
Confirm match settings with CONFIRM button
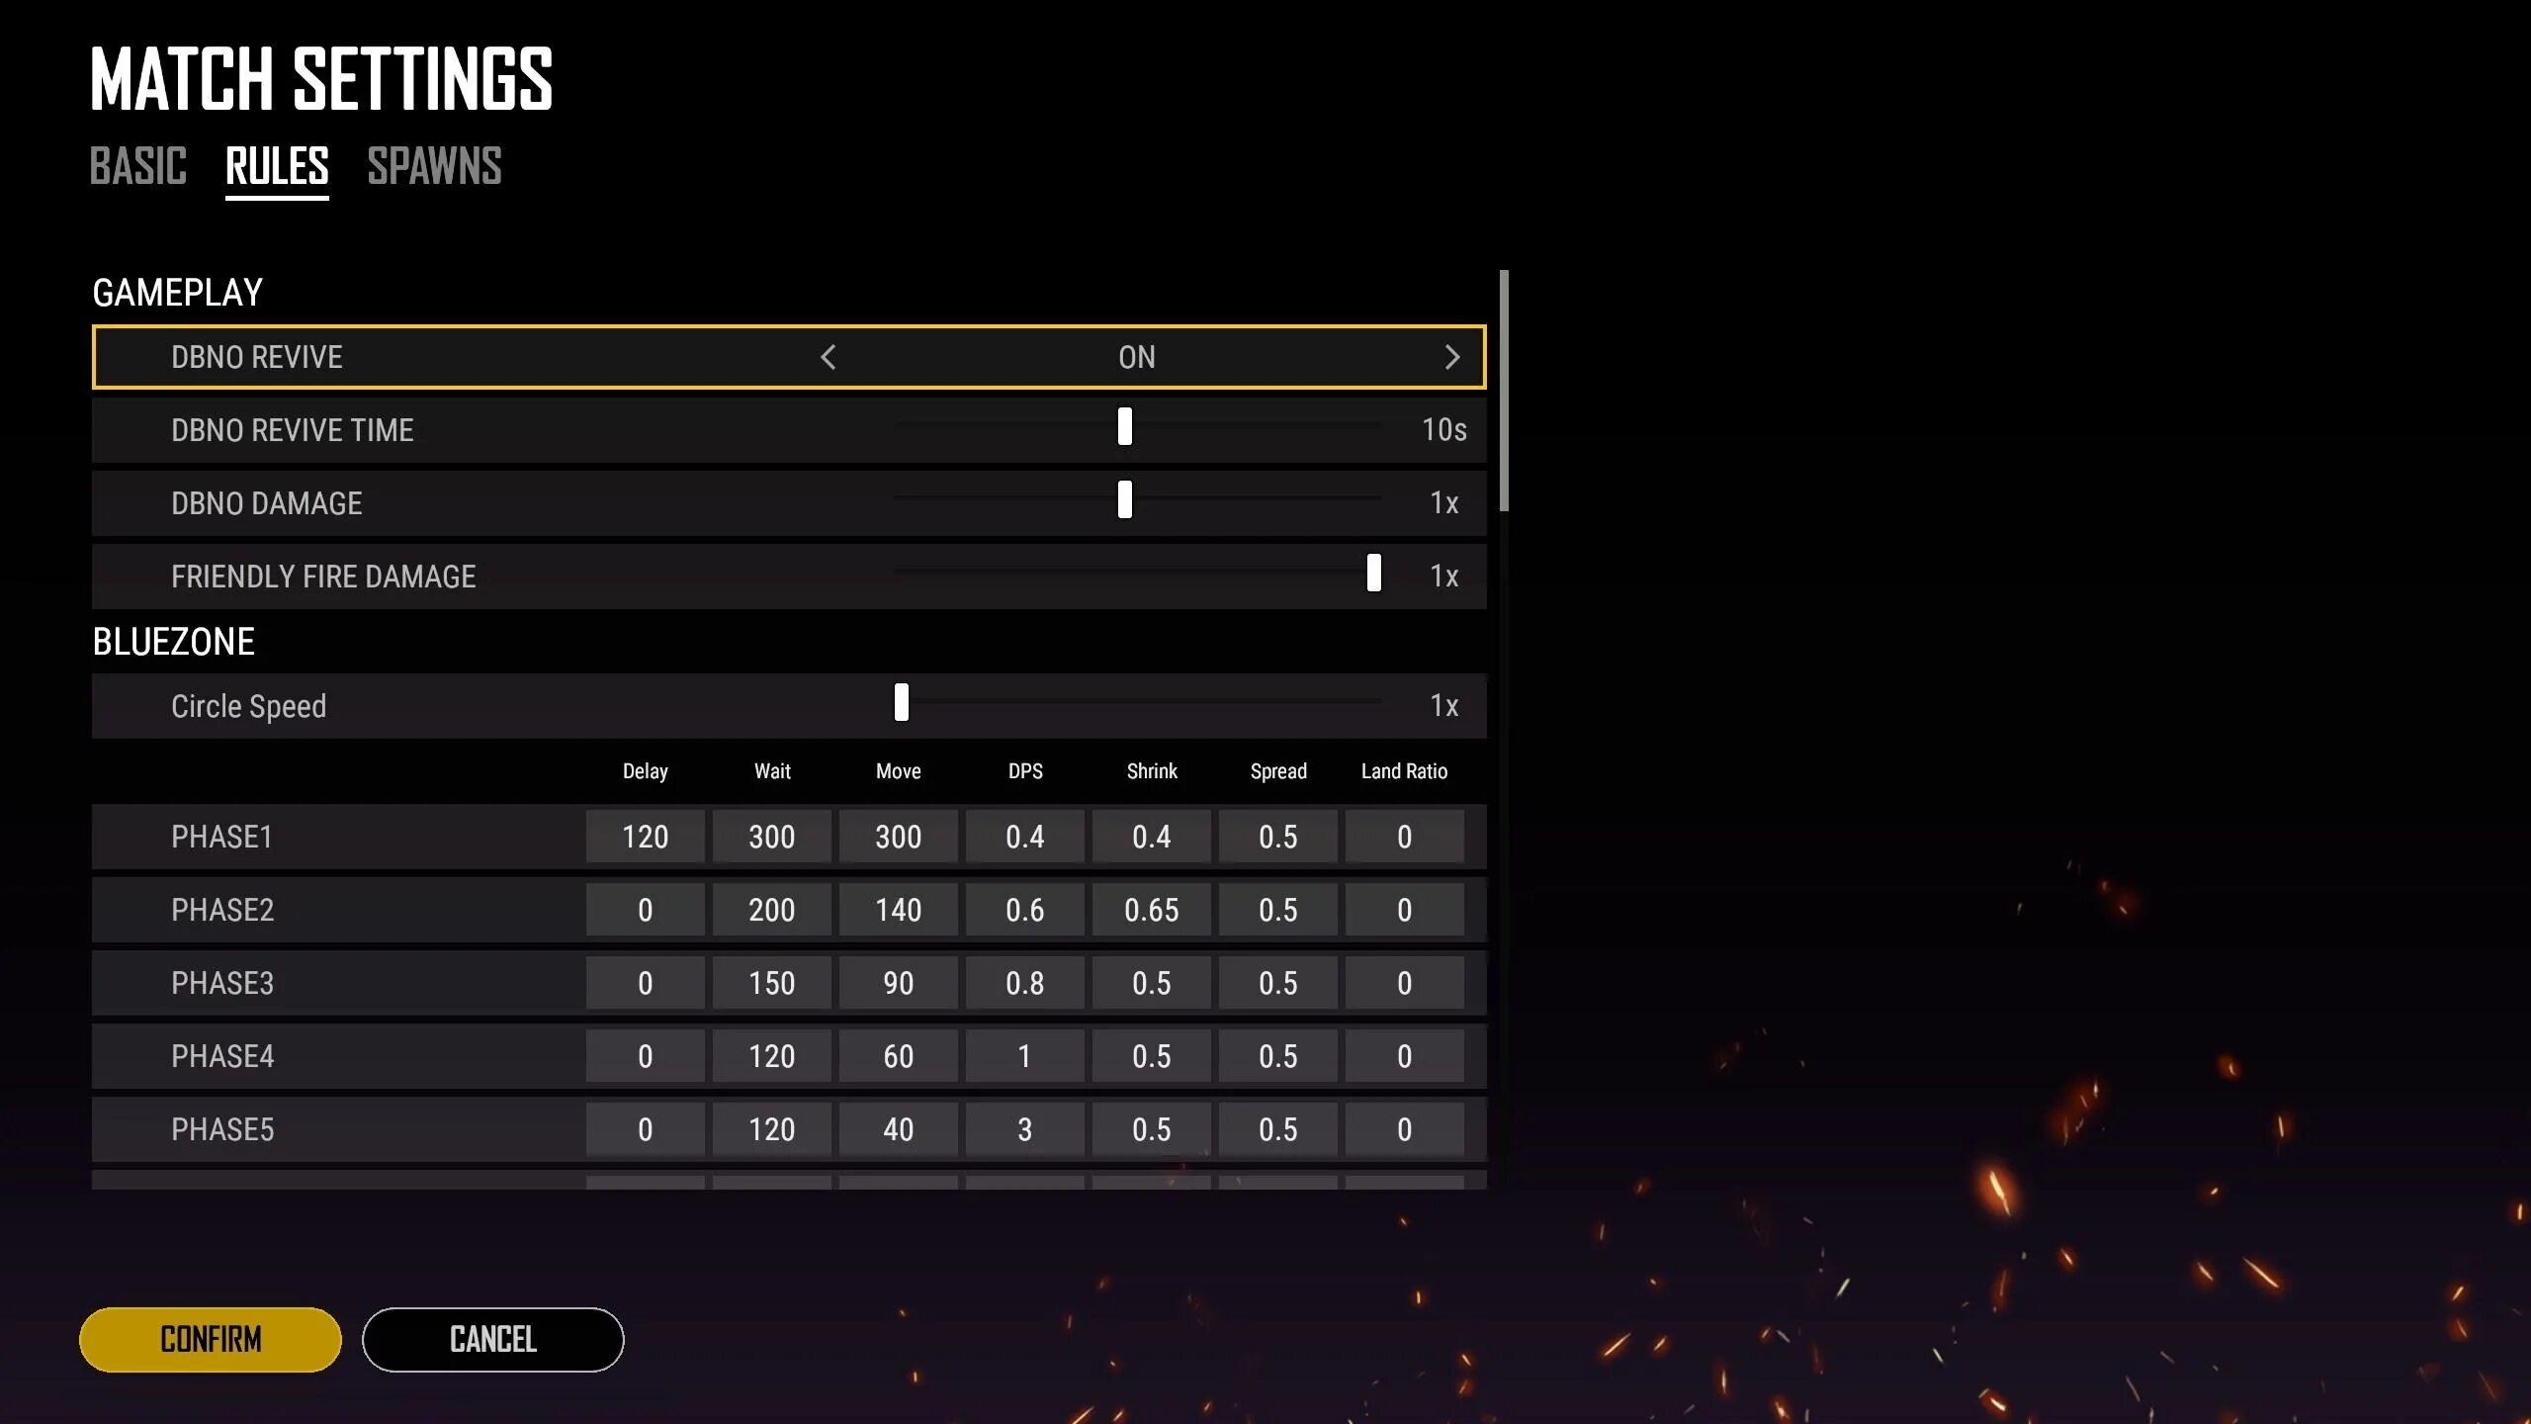click(x=209, y=1339)
